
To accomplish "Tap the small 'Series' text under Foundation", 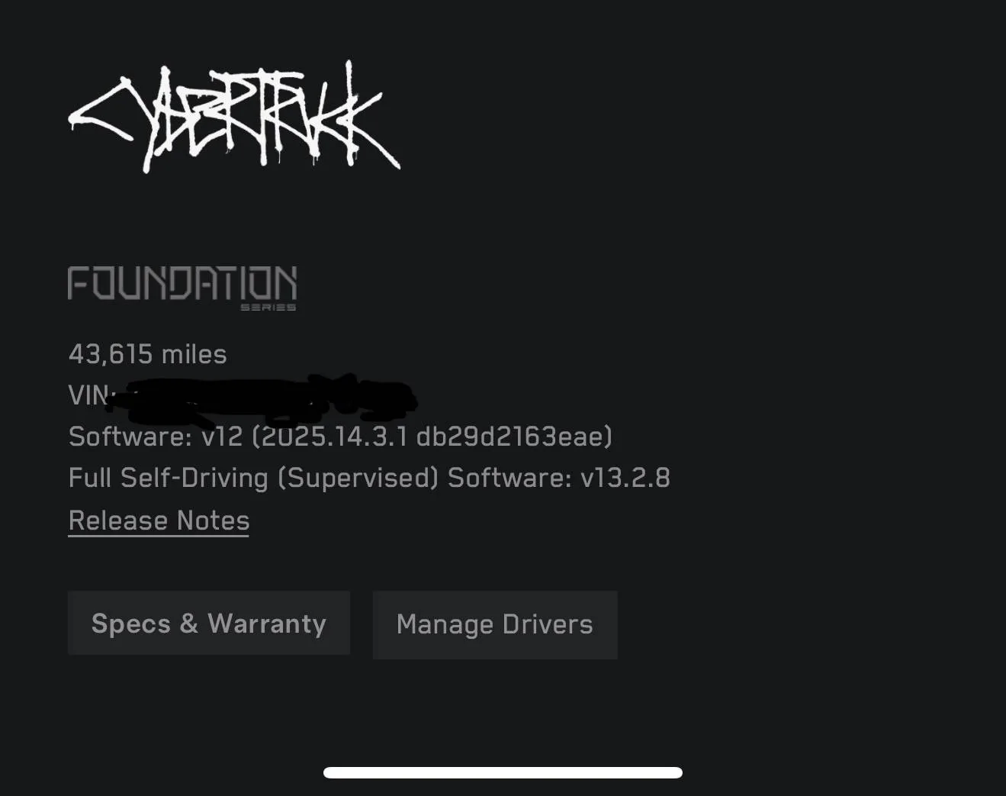I will click(x=268, y=307).
